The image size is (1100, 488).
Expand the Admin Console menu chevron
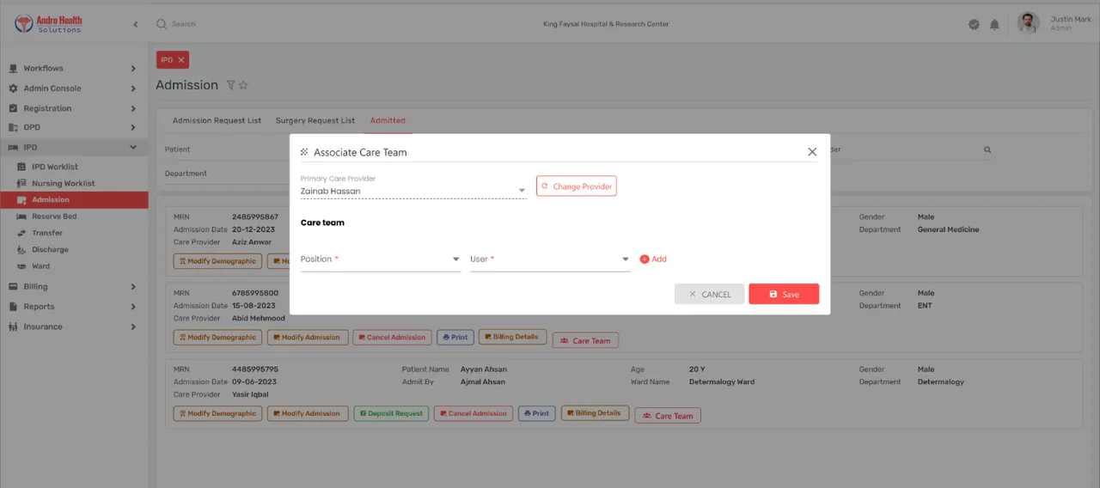click(133, 88)
